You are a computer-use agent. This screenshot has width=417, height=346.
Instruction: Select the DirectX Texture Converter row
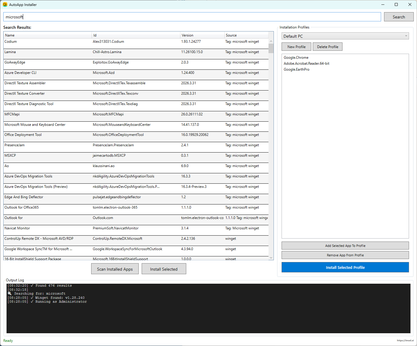coord(136,96)
